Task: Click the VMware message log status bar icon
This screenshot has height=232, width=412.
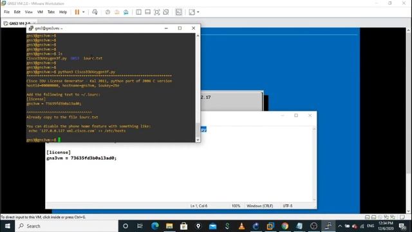Action: (402, 217)
